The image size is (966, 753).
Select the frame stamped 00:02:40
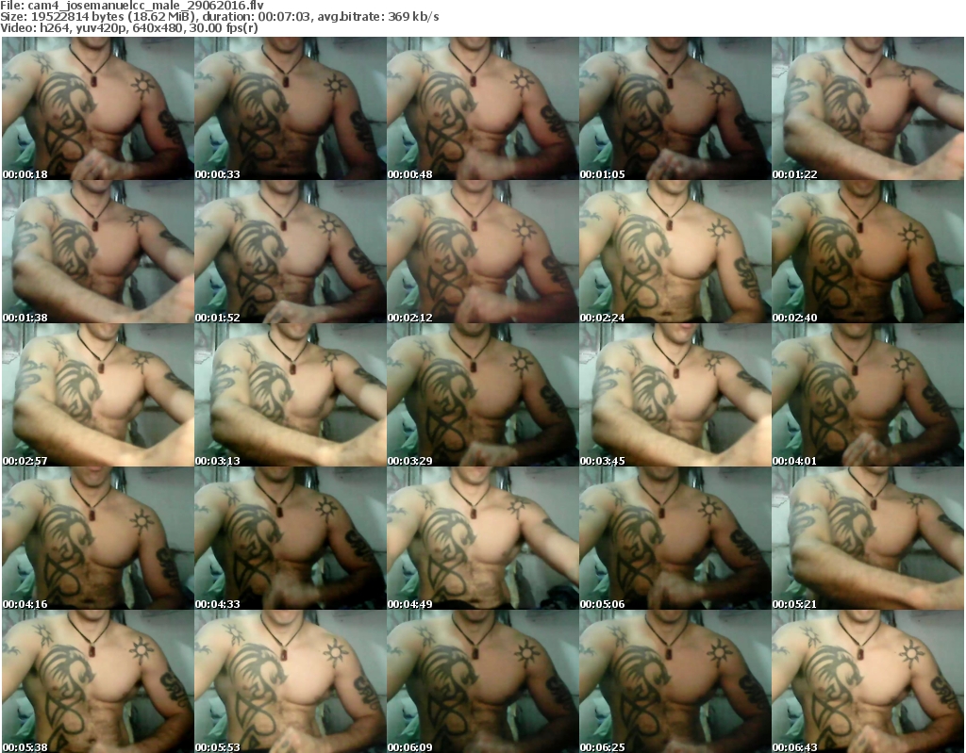(868, 252)
